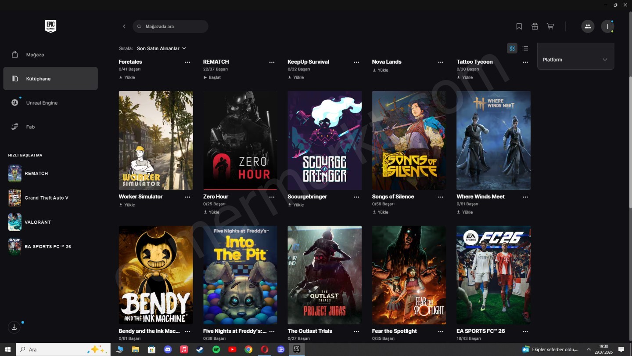Open Unreal Engine section
This screenshot has height=356, width=632.
(50, 103)
